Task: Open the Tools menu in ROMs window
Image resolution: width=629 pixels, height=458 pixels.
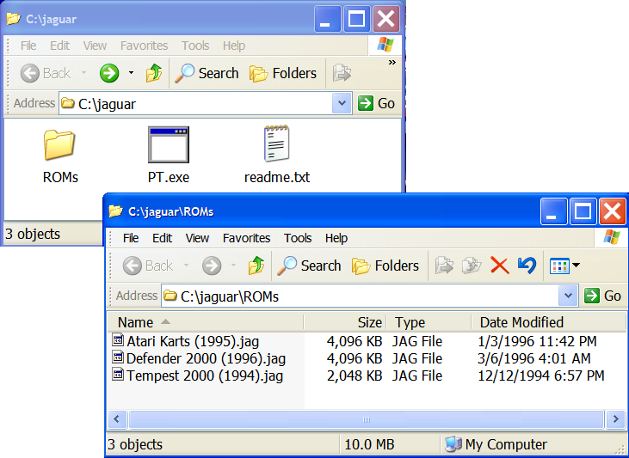Action: pos(298,238)
